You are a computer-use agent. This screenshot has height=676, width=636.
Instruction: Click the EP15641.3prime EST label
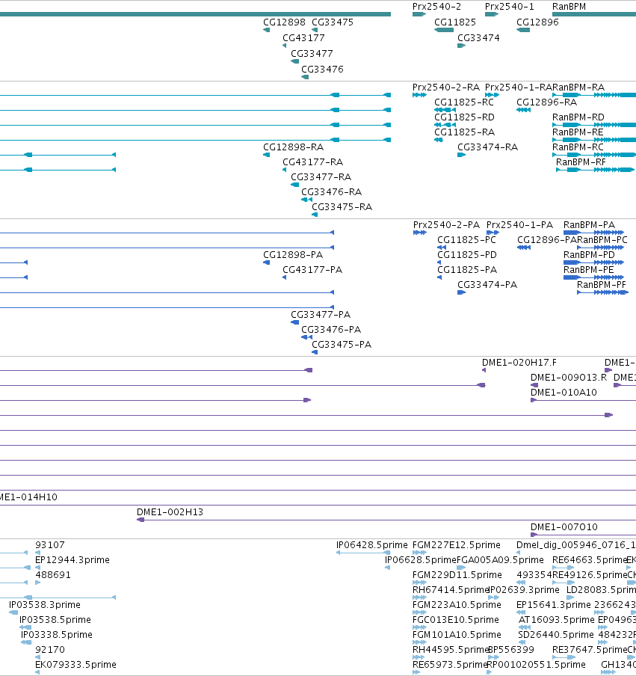pos(554,605)
